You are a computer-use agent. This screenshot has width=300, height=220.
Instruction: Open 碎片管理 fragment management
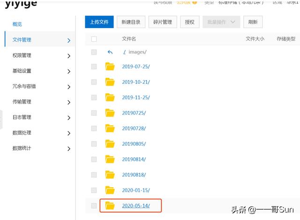163,22
